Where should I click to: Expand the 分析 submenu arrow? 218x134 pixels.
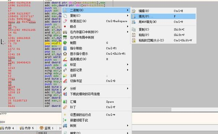(128, 88)
